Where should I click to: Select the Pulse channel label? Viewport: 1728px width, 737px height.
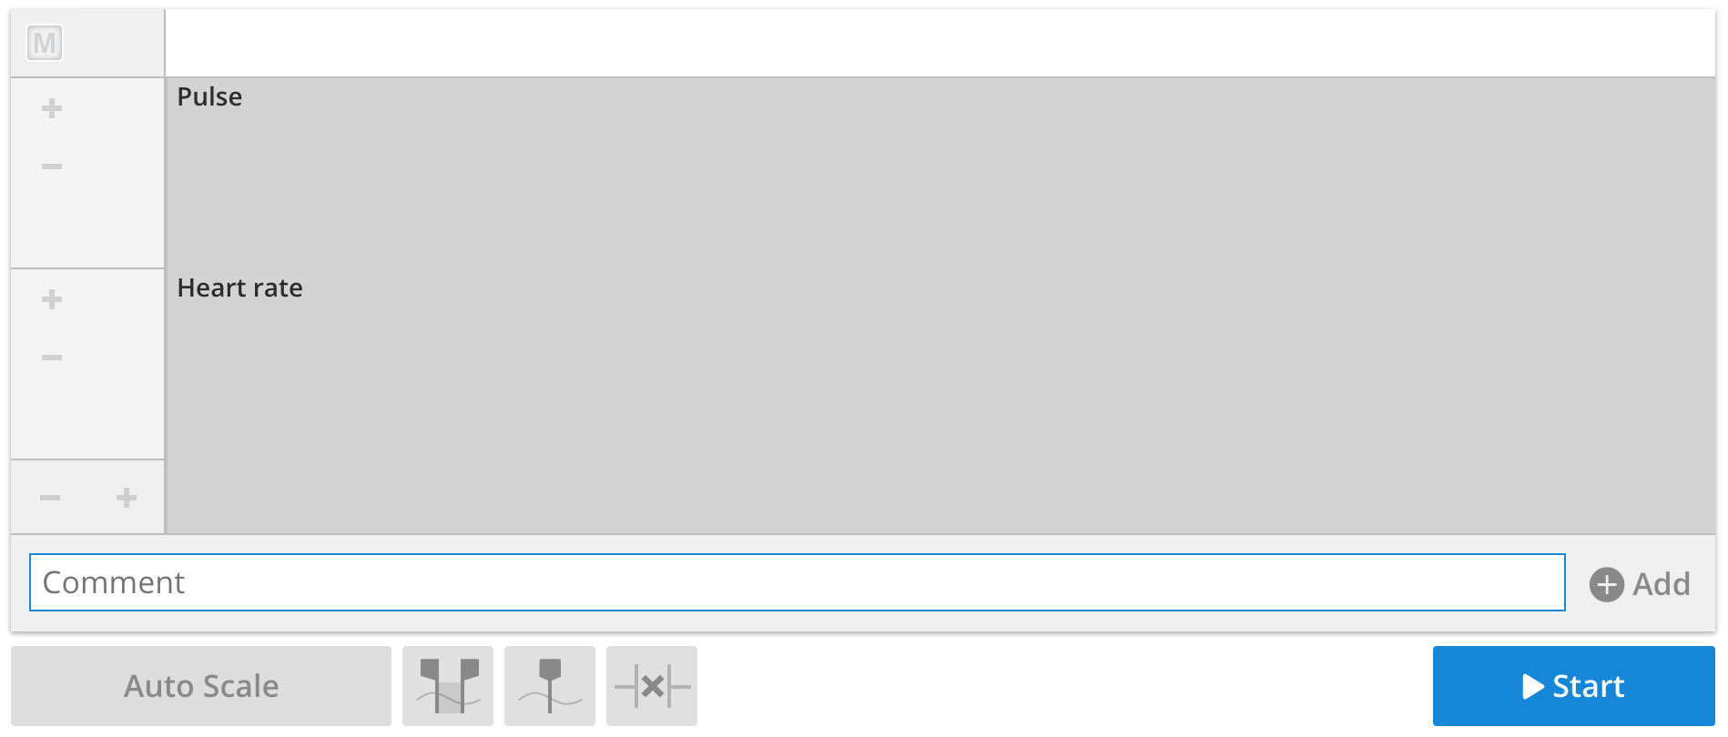click(x=209, y=96)
